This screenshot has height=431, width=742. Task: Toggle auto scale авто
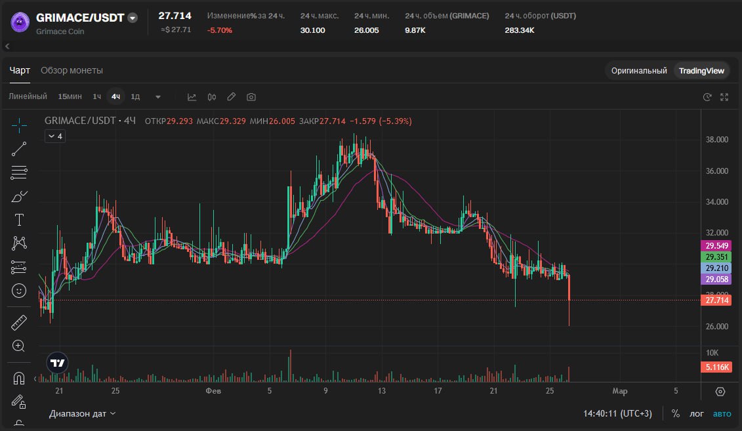722,413
